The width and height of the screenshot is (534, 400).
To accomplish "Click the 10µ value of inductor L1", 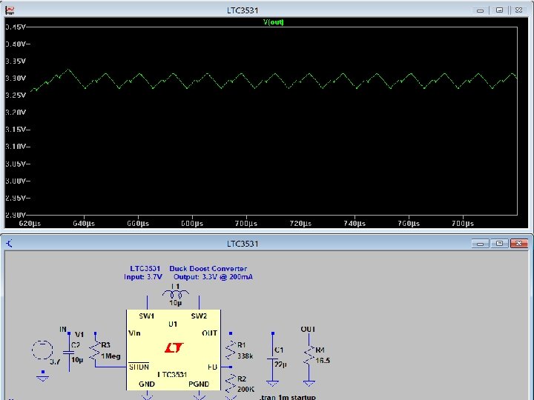I will [x=175, y=302].
